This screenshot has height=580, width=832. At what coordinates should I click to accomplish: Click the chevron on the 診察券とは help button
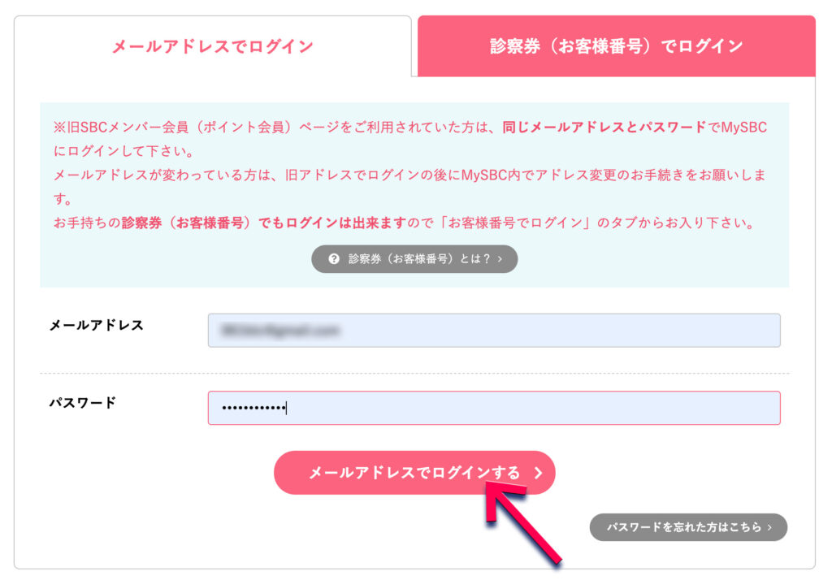pos(500,259)
